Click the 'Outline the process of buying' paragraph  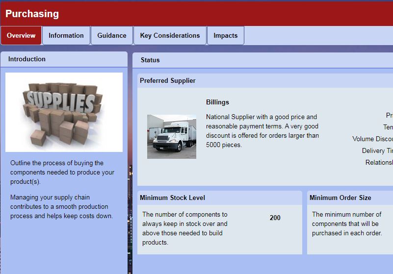(x=62, y=173)
